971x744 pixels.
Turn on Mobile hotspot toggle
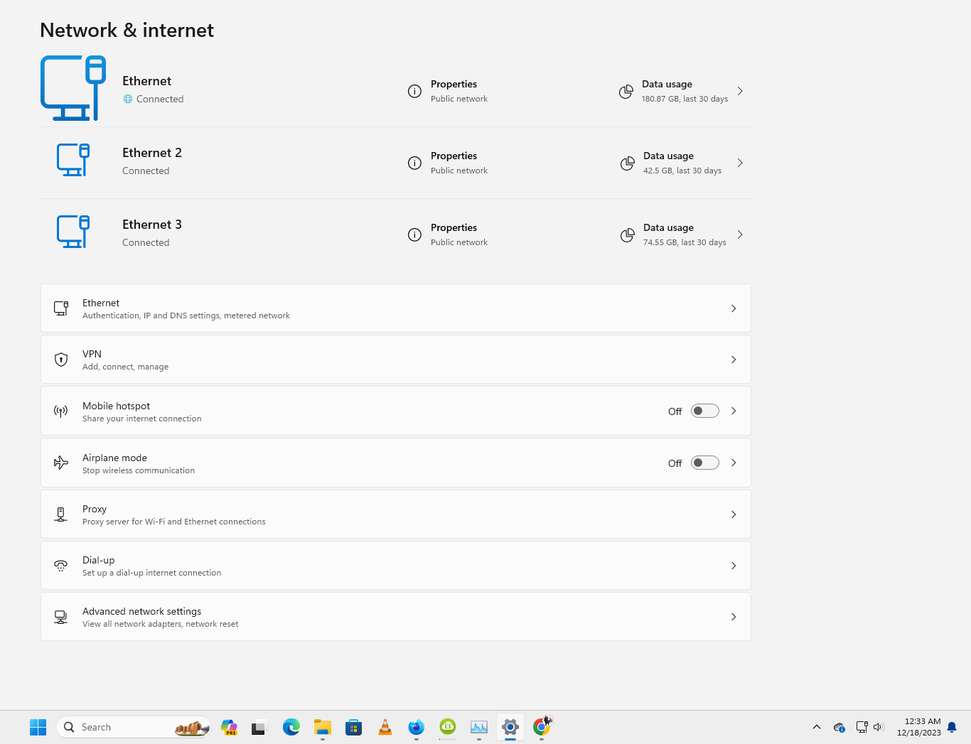click(x=705, y=411)
